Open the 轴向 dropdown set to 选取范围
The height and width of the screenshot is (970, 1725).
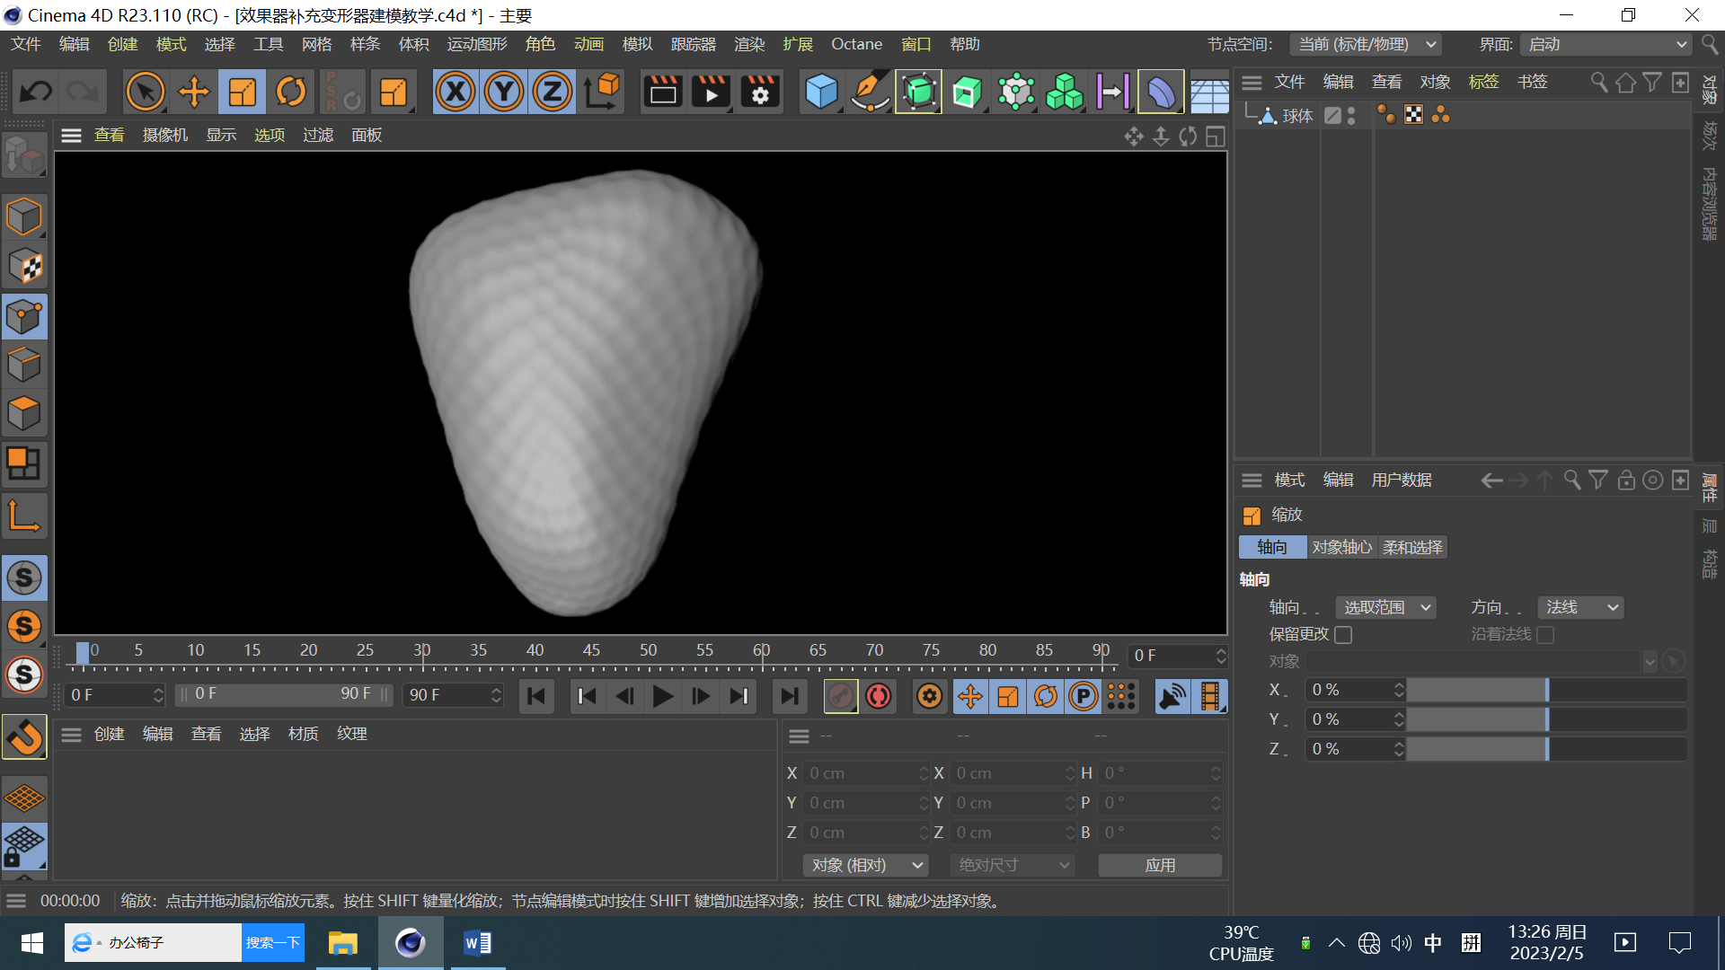(1386, 608)
